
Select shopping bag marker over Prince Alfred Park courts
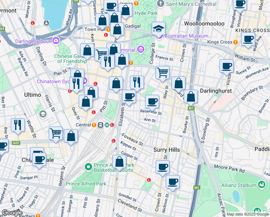click(x=119, y=162)
